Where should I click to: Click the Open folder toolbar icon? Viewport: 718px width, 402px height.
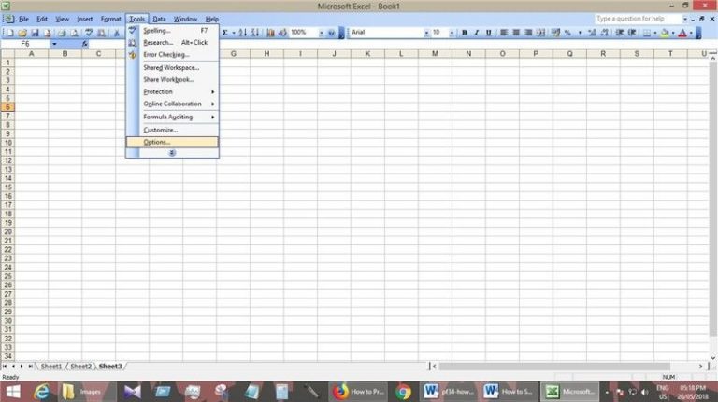(22, 33)
